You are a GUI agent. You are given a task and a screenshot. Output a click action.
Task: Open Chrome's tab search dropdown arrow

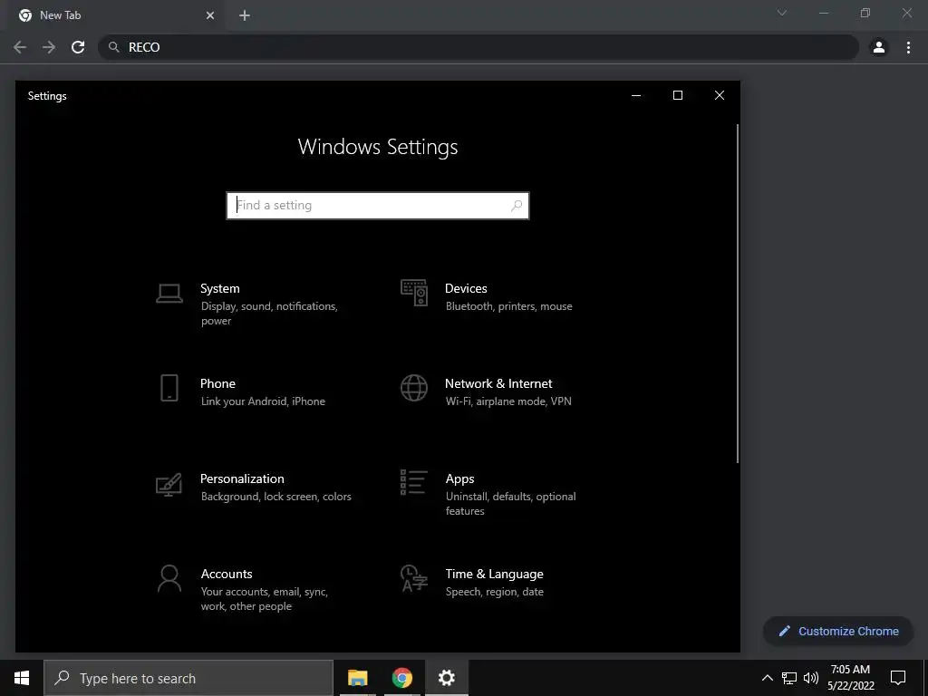(x=782, y=13)
